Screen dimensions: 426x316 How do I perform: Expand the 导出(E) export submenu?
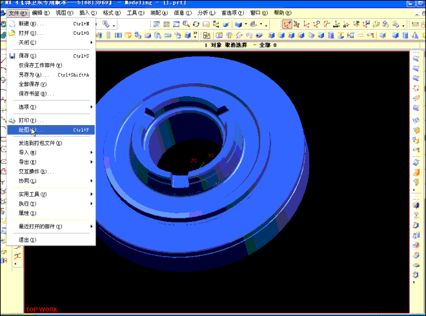92,162
